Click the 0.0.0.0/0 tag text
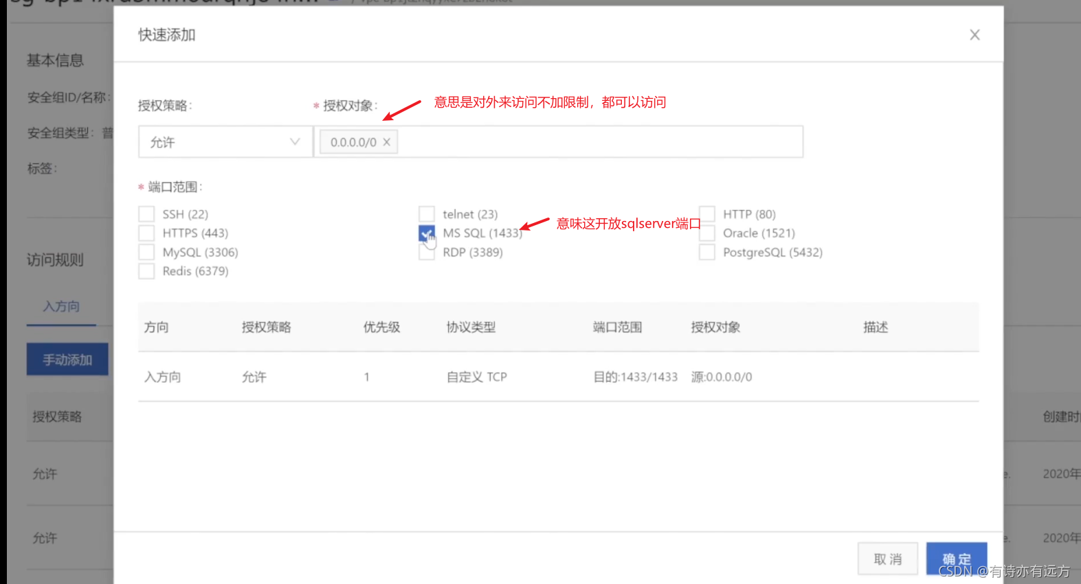 (x=353, y=142)
